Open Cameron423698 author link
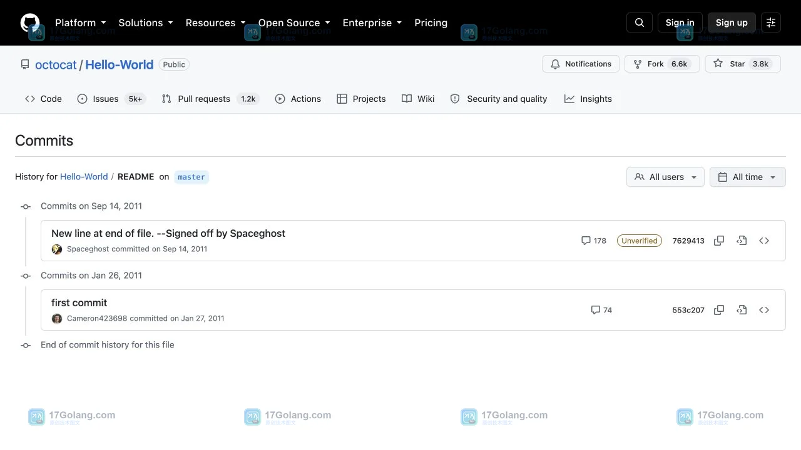 coord(97,318)
